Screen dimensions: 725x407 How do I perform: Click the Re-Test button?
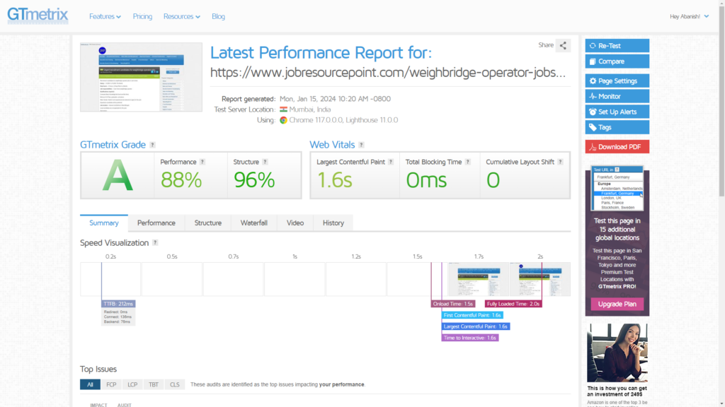[617, 46]
